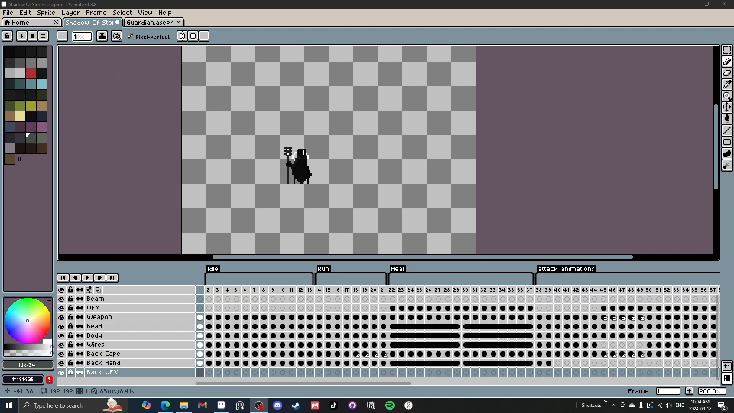Go to the first frame
734x413 pixels.
(x=63, y=278)
